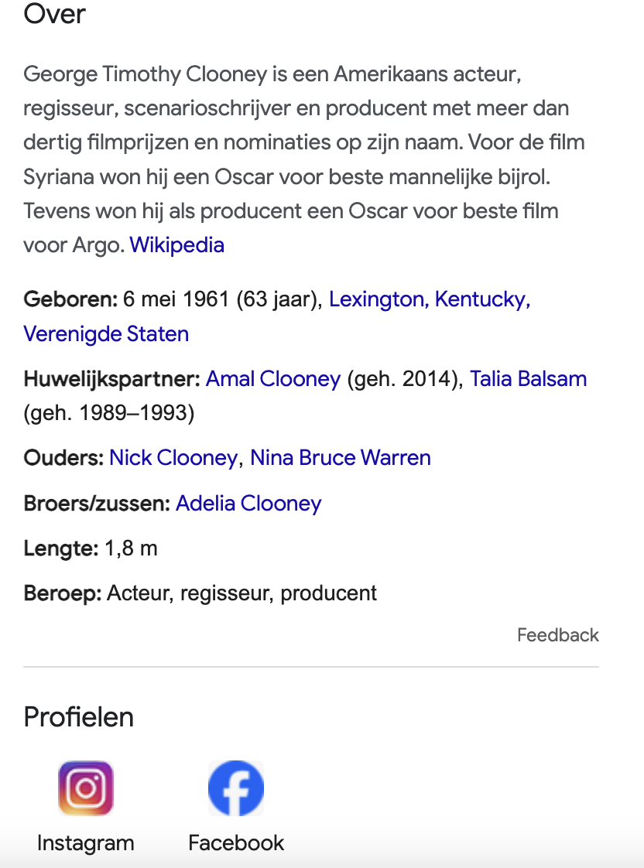
Task: Open the Adelia Clooney sibling link
Action: pos(248,503)
